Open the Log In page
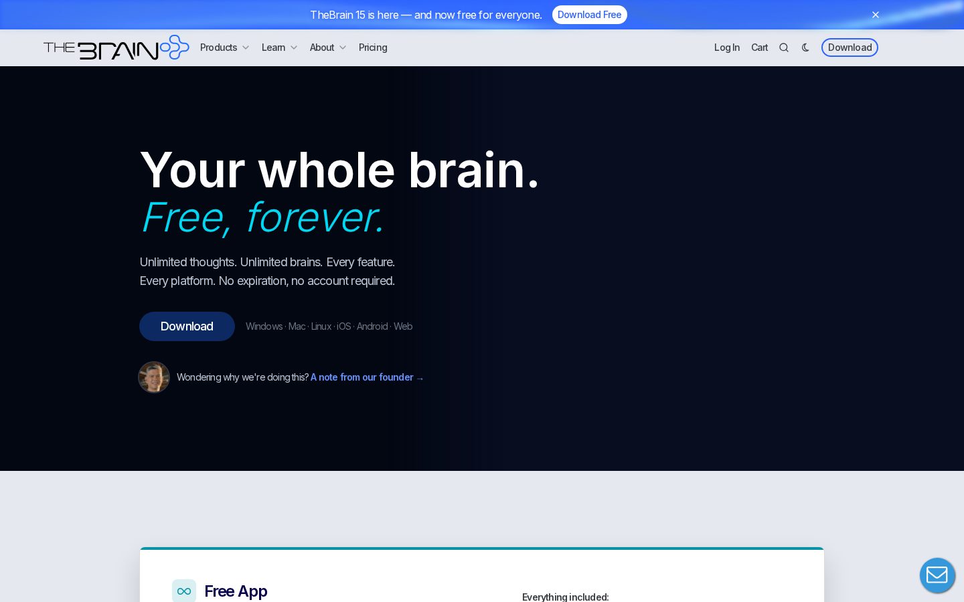Viewport: 964px width, 602px height. pyautogui.click(x=727, y=47)
